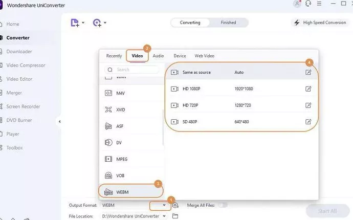Choose the WEBM format icon
The width and height of the screenshot is (353, 220).
pyautogui.click(x=108, y=192)
